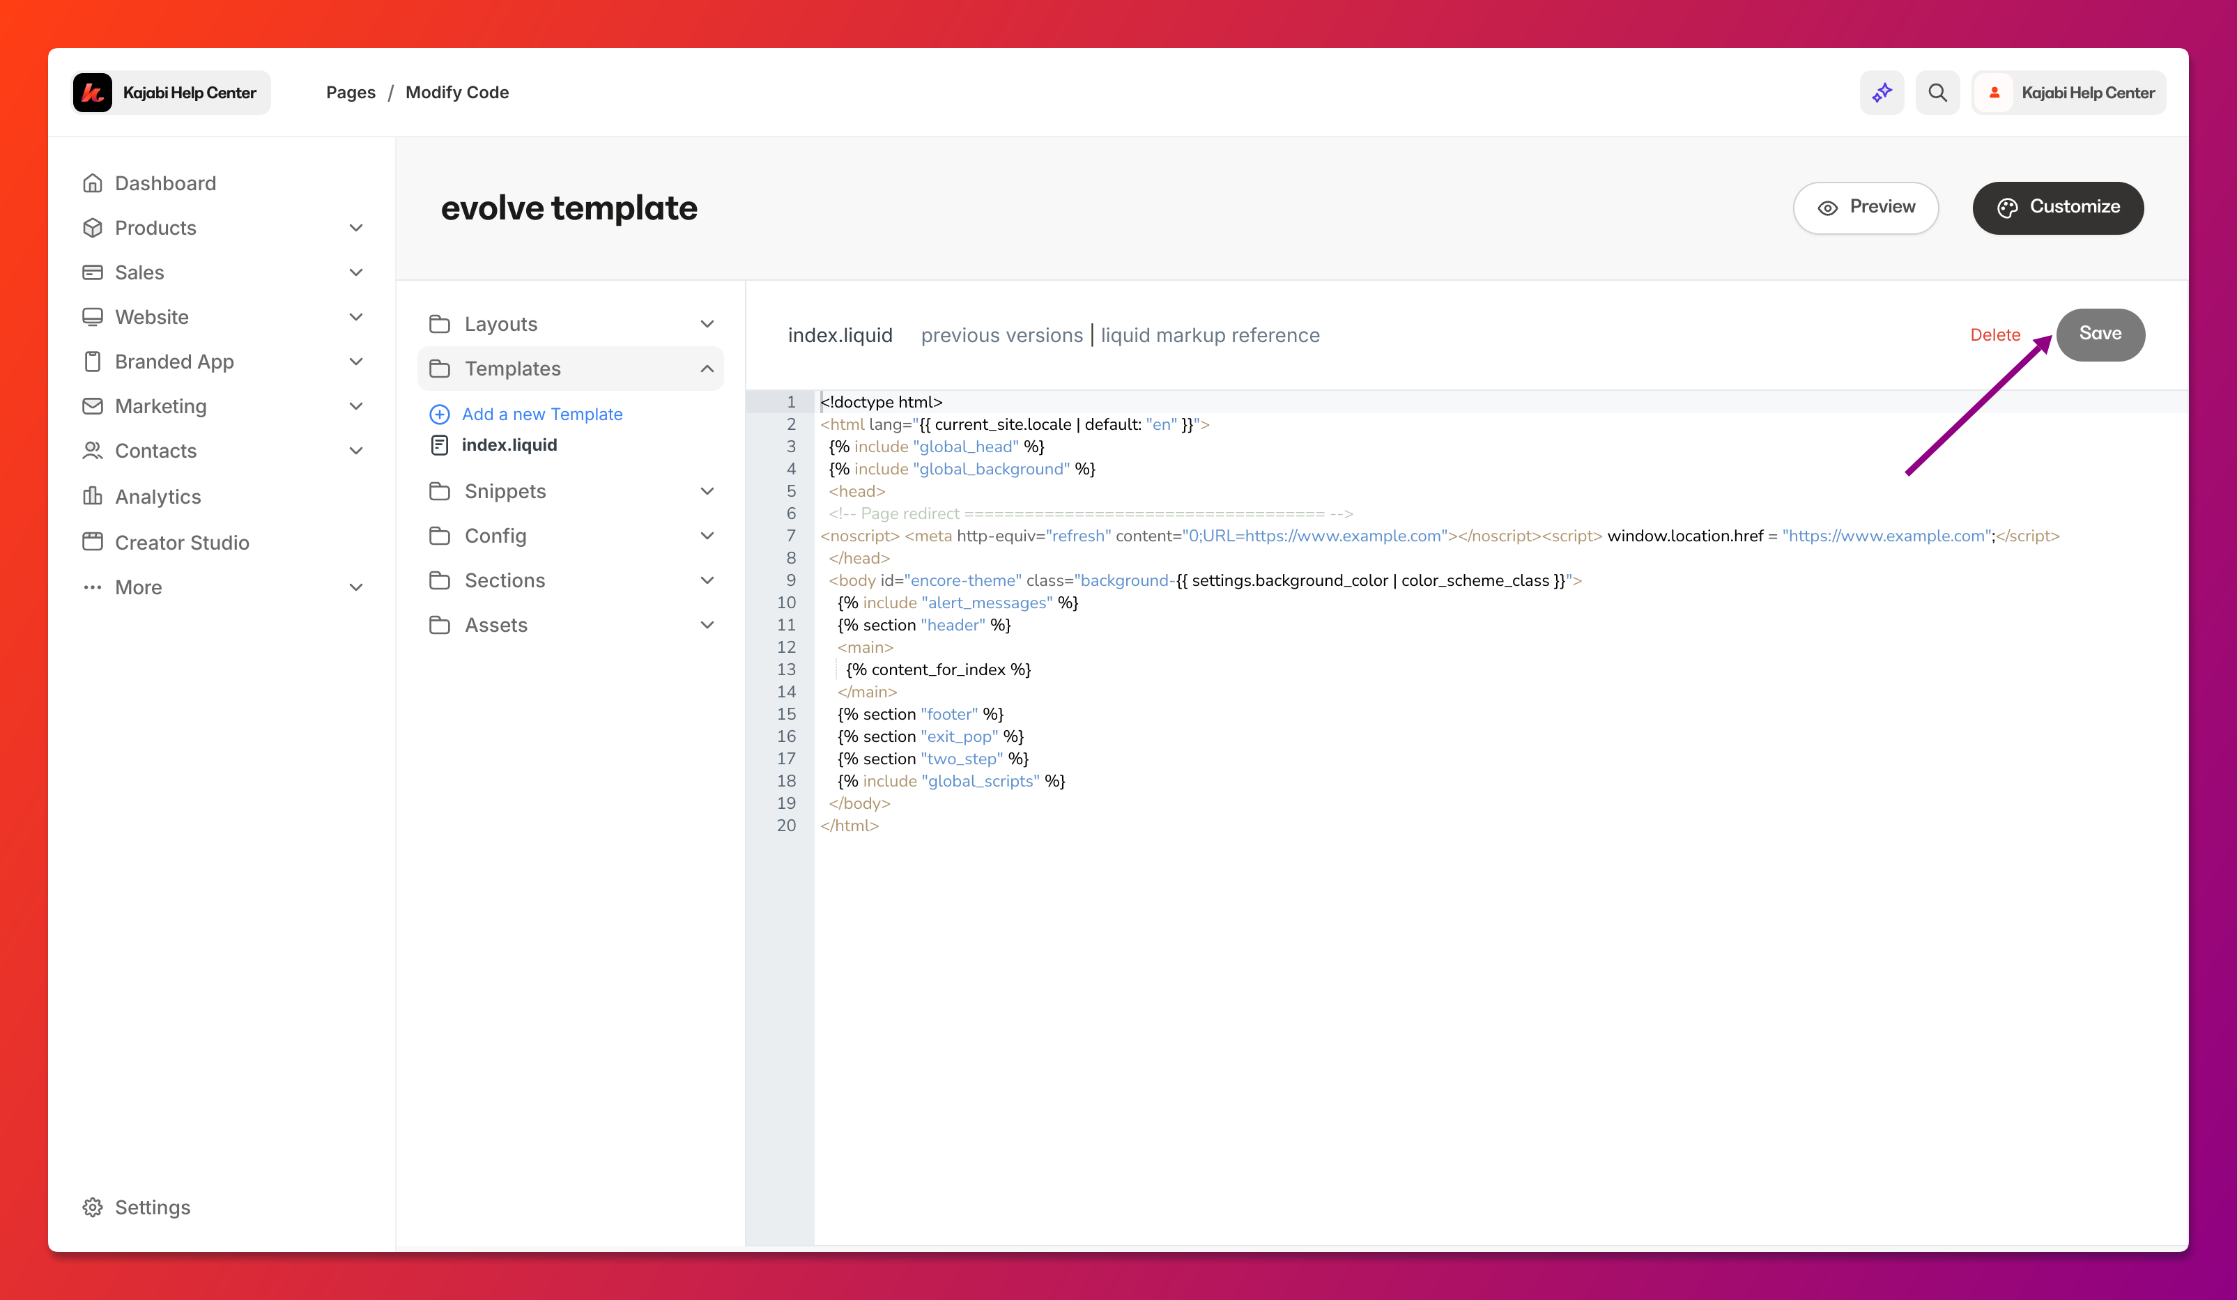Click the Modify Code breadcrumb text
The width and height of the screenshot is (2237, 1300).
pos(457,92)
